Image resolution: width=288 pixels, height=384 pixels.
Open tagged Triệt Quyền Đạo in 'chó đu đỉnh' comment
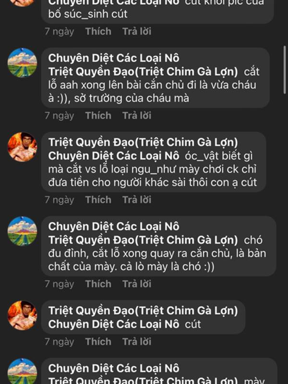tap(143, 240)
